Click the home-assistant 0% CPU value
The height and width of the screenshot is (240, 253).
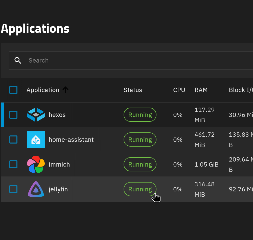coord(178,140)
